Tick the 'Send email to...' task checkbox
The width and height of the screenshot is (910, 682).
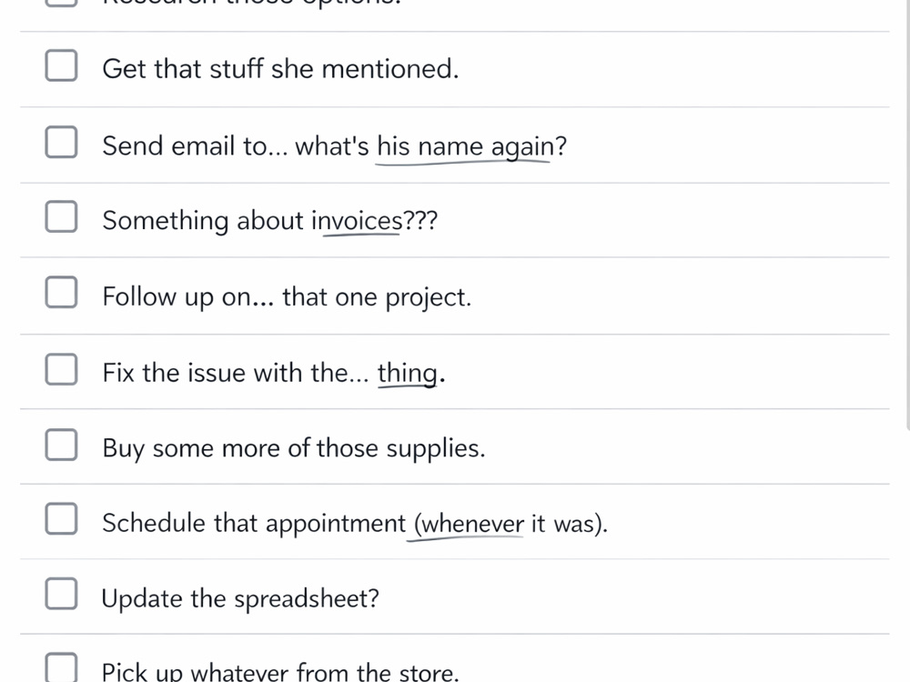pos(62,142)
